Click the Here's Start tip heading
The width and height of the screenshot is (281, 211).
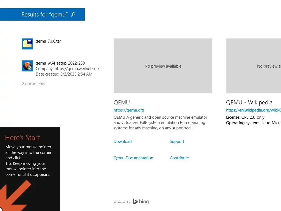[23, 138]
